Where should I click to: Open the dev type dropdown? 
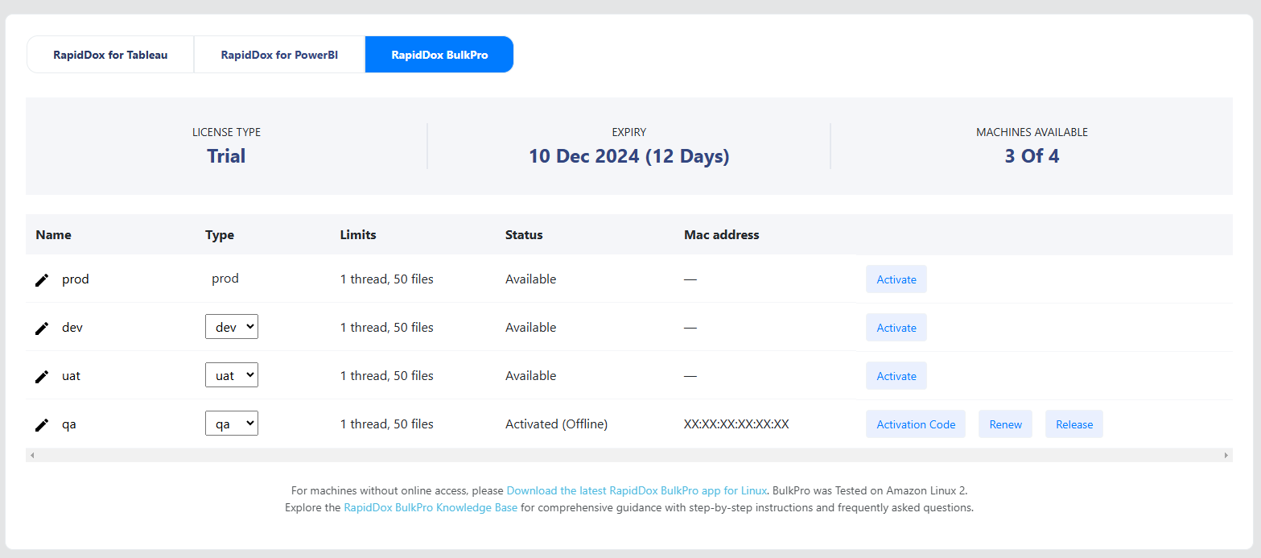tap(232, 327)
